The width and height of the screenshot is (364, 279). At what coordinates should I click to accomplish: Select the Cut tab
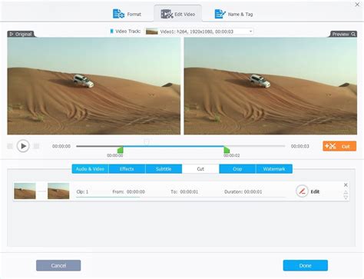(x=200, y=169)
